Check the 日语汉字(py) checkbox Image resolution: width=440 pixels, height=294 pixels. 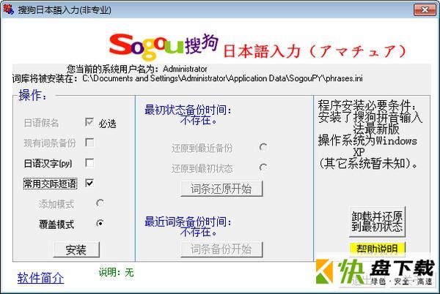click(x=89, y=162)
